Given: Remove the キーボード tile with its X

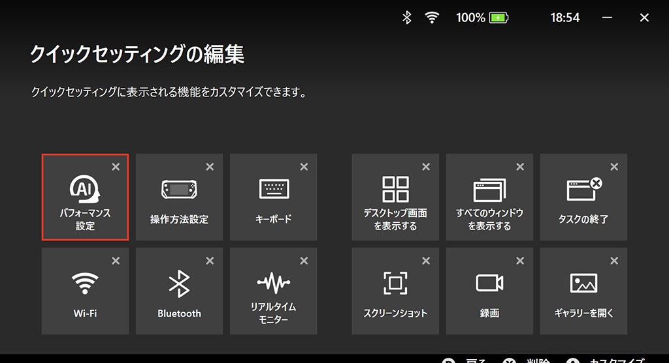Looking at the screenshot, I should point(304,167).
